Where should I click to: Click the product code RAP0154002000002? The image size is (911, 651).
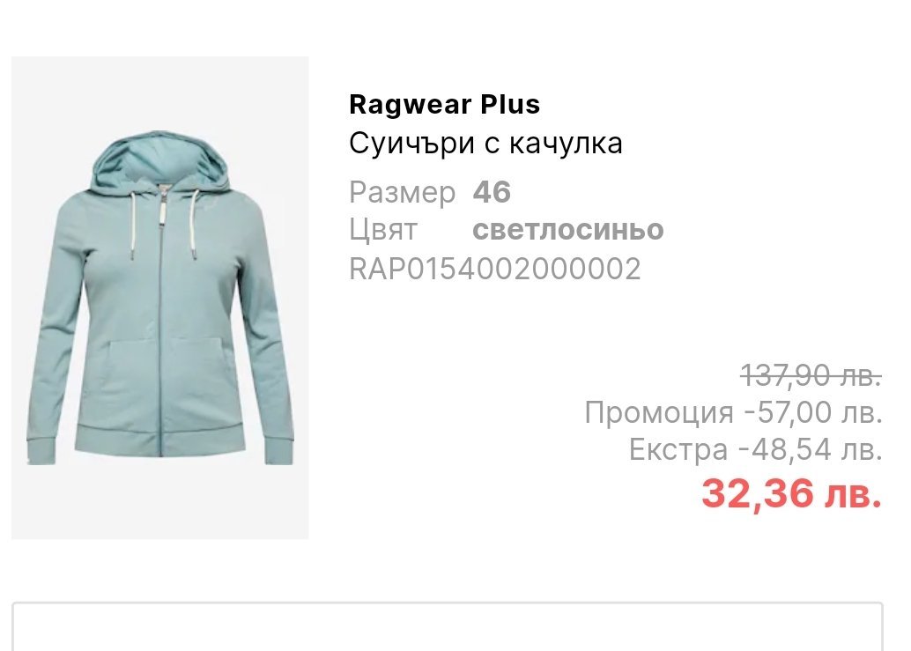click(x=495, y=269)
